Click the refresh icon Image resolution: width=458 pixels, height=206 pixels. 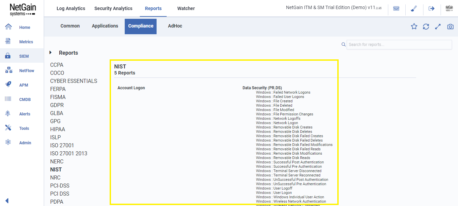(426, 27)
